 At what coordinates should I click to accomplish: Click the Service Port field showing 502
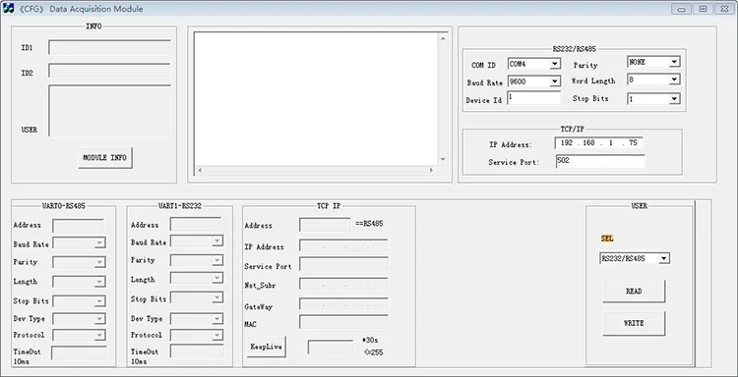600,161
